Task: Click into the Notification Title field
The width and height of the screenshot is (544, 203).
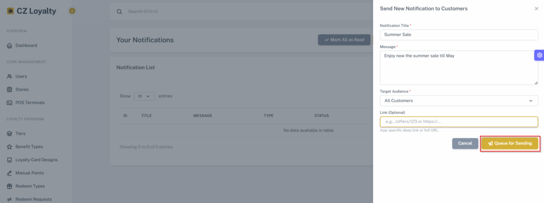Action: coord(458,34)
